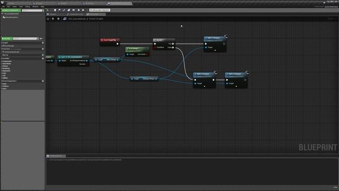The image size is (339, 191).
Task: Click the plus button on the Graphs section
Action: point(42,43)
